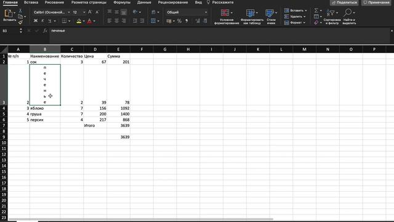Click the currency format icon
394x222 pixels.
tap(169, 21)
